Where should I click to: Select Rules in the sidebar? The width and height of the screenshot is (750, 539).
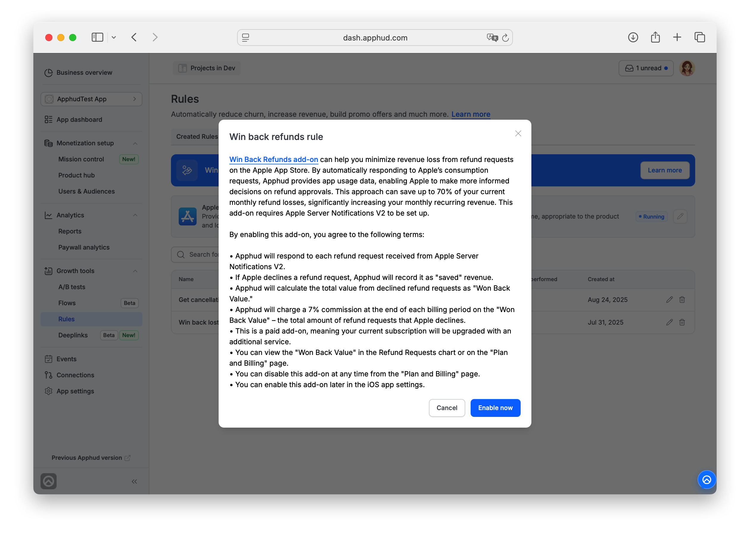(x=91, y=319)
